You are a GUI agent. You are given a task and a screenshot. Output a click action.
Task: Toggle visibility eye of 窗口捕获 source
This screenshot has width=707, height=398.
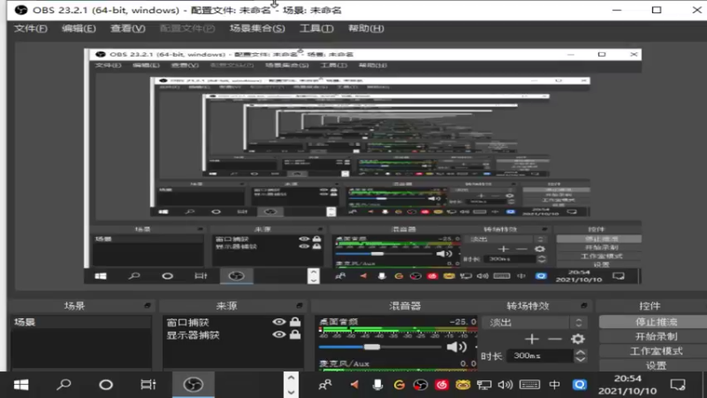pos(279,322)
